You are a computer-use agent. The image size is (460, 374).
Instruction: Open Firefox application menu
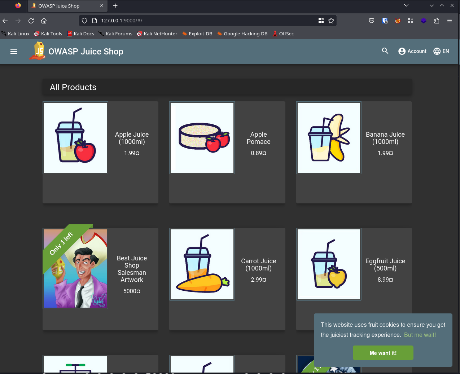point(450,21)
